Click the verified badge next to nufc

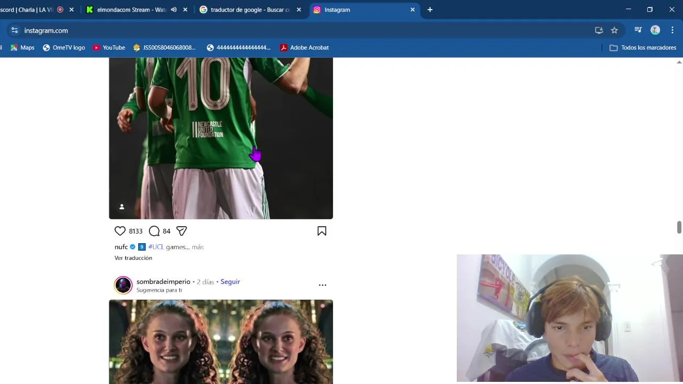(x=133, y=247)
